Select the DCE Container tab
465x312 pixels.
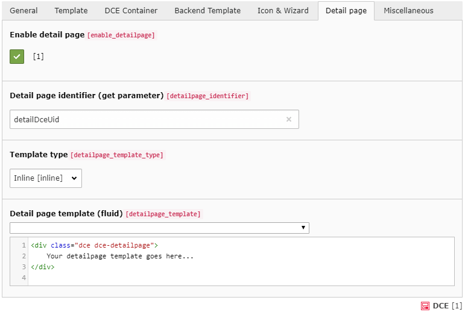click(x=131, y=11)
